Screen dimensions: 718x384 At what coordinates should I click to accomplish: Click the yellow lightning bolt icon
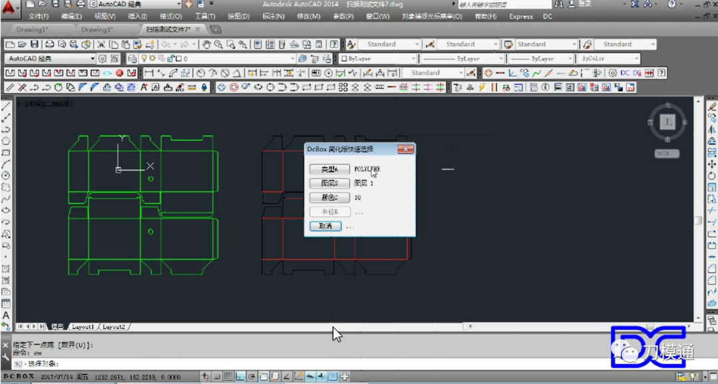pyautogui.click(x=482, y=87)
